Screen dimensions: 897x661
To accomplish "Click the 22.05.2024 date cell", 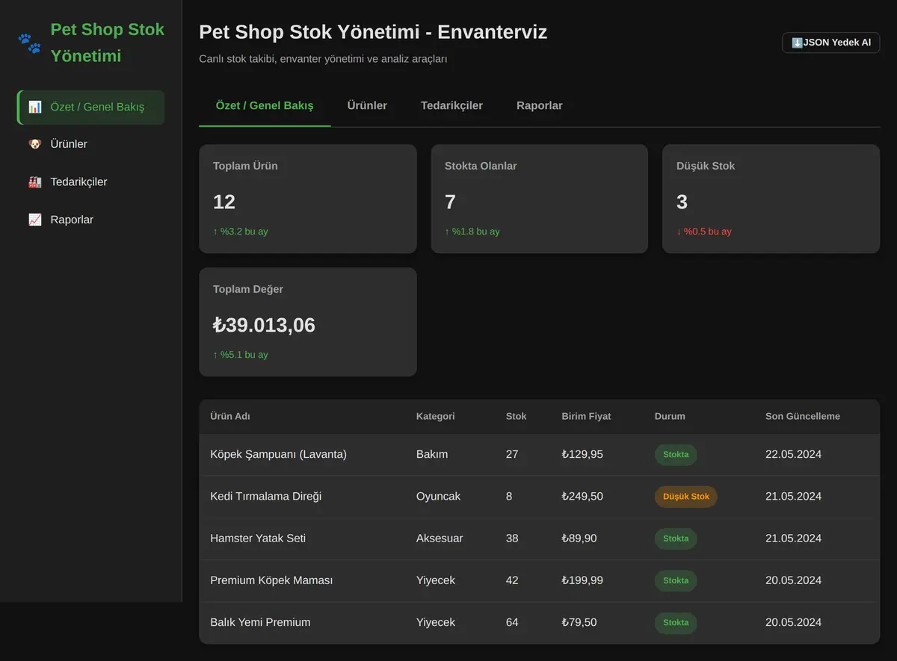I will [793, 454].
